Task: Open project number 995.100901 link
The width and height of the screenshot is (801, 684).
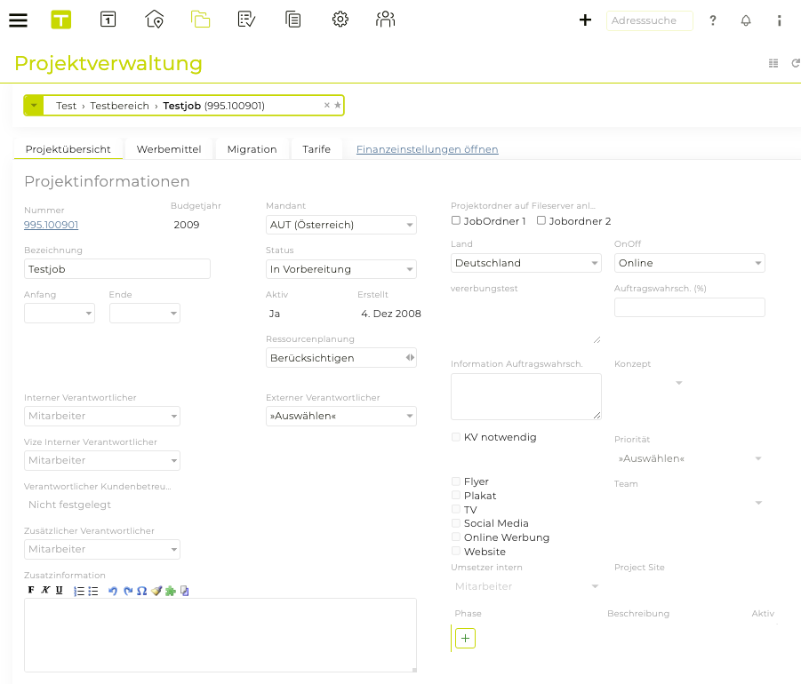Action: tap(51, 225)
